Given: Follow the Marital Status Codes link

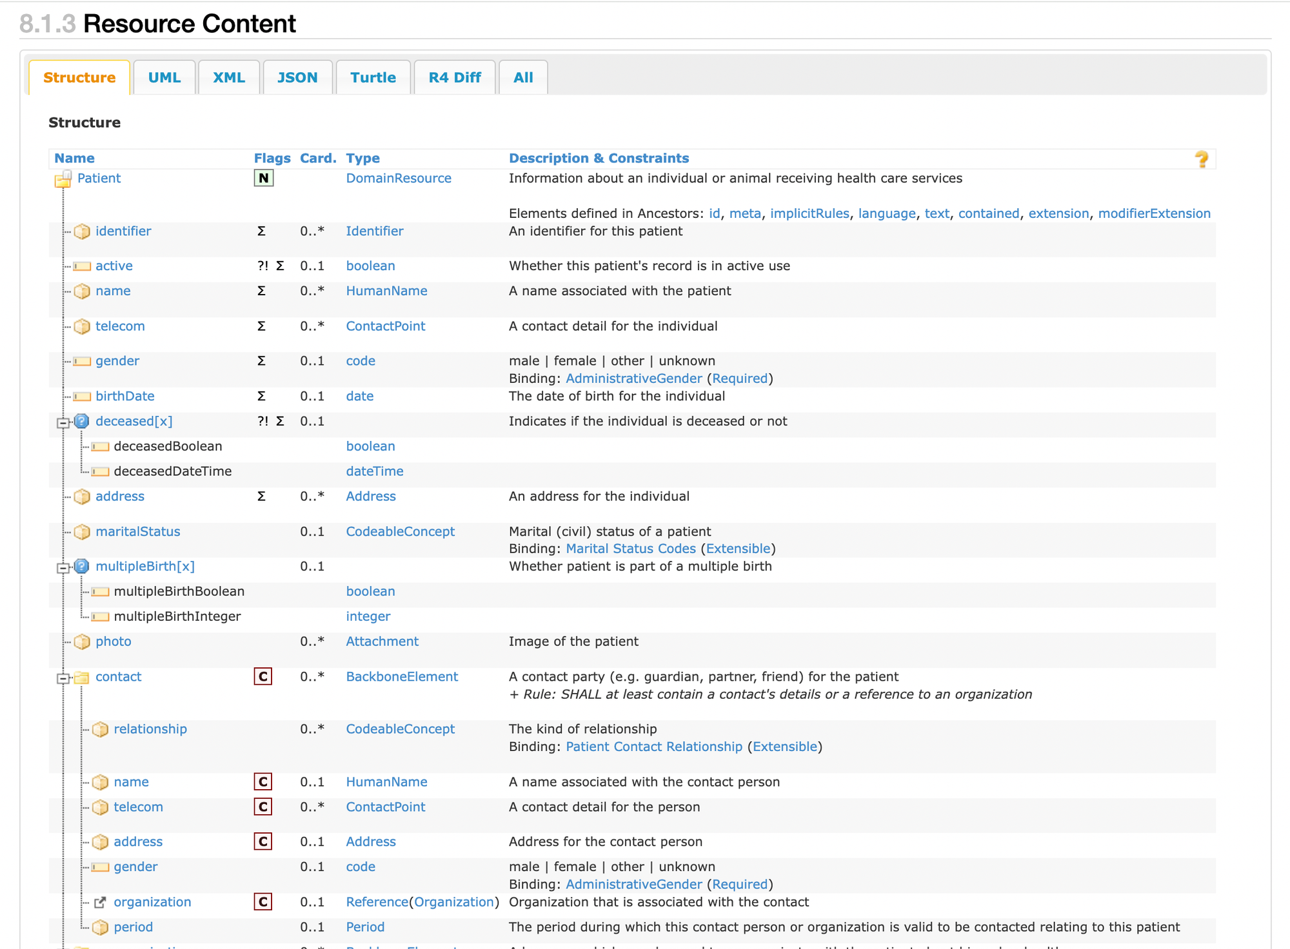Looking at the screenshot, I should click(x=630, y=549).
